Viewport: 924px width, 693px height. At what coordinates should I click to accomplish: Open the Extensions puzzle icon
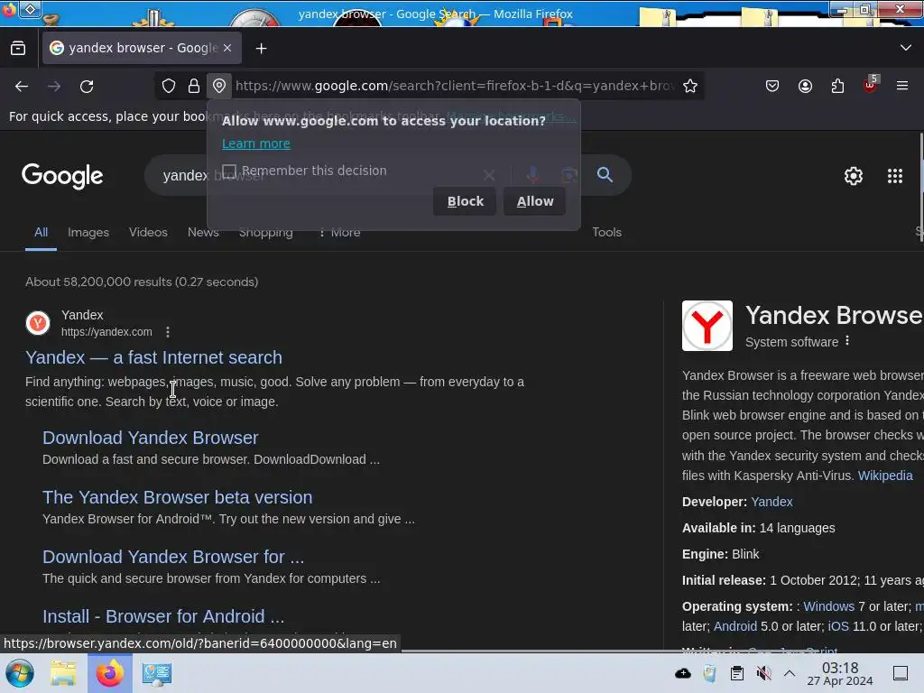pos(837,86)
